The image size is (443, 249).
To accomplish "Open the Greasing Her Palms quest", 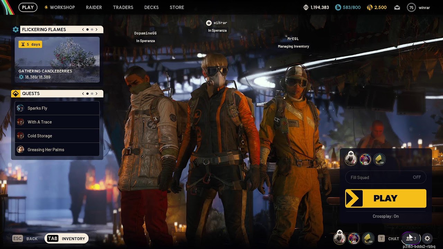I will pos(57,150).
